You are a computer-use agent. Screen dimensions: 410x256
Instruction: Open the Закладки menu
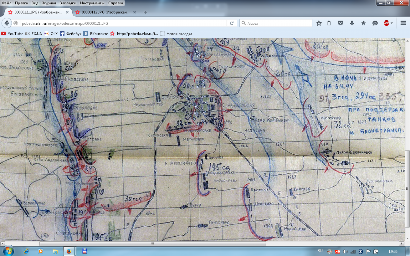coord(68,3)
